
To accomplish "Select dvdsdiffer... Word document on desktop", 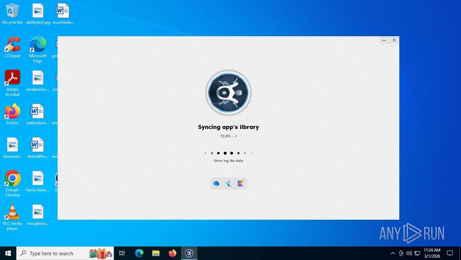I will coord(38,148).
